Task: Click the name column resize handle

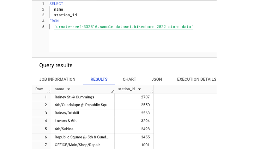Action: coord(113,92)
